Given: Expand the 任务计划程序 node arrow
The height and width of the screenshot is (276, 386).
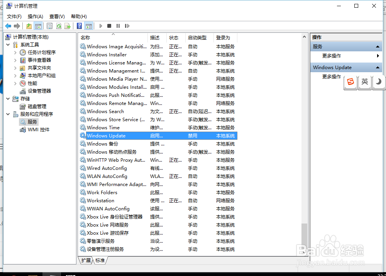Looking at the screenshot, I should 15,52.
